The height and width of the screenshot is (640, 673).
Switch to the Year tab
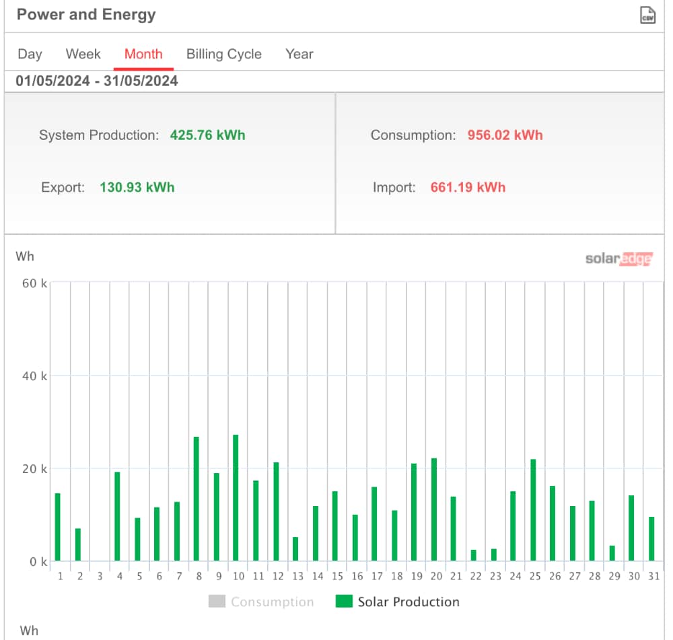[x=299, y=55]
